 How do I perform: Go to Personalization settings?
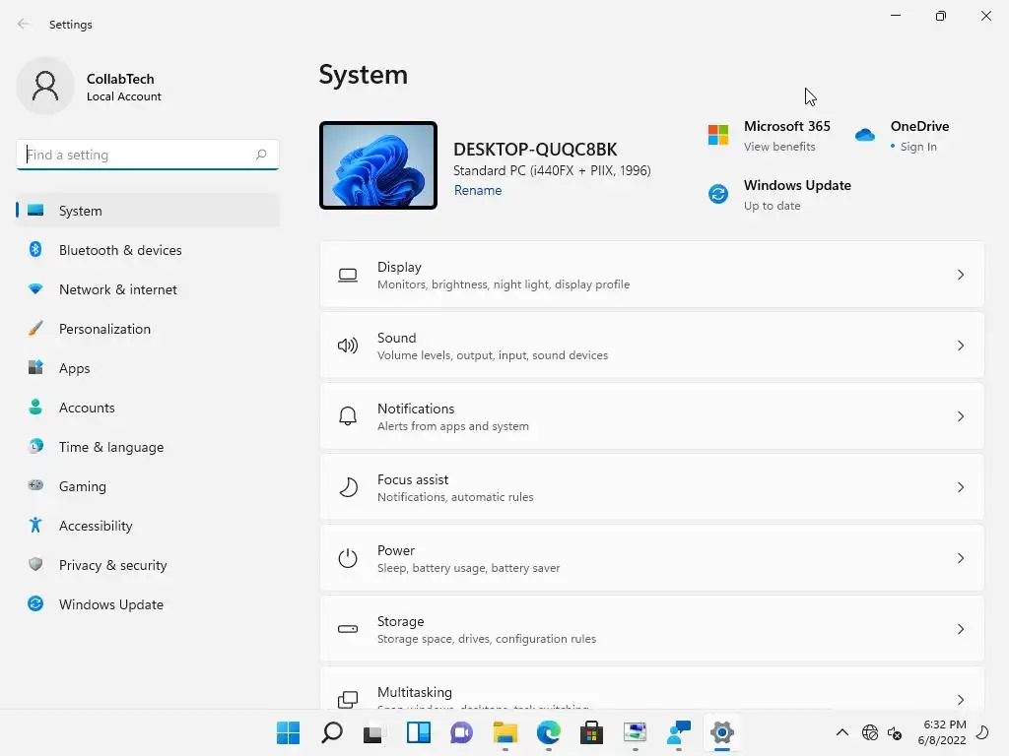pos(148,329)
